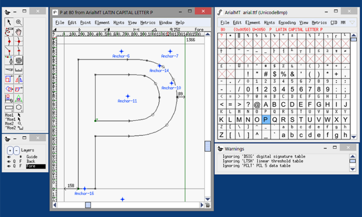Select the HV Curve point tool

[19, 41]
